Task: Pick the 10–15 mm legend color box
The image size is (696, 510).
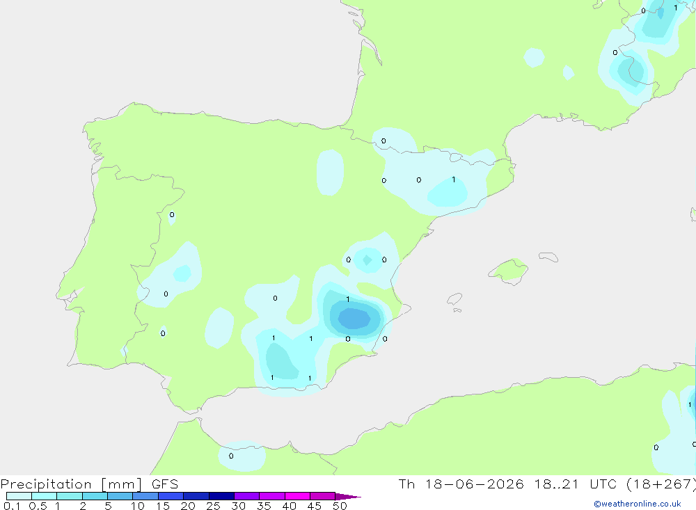Action: tap(145, 496)
